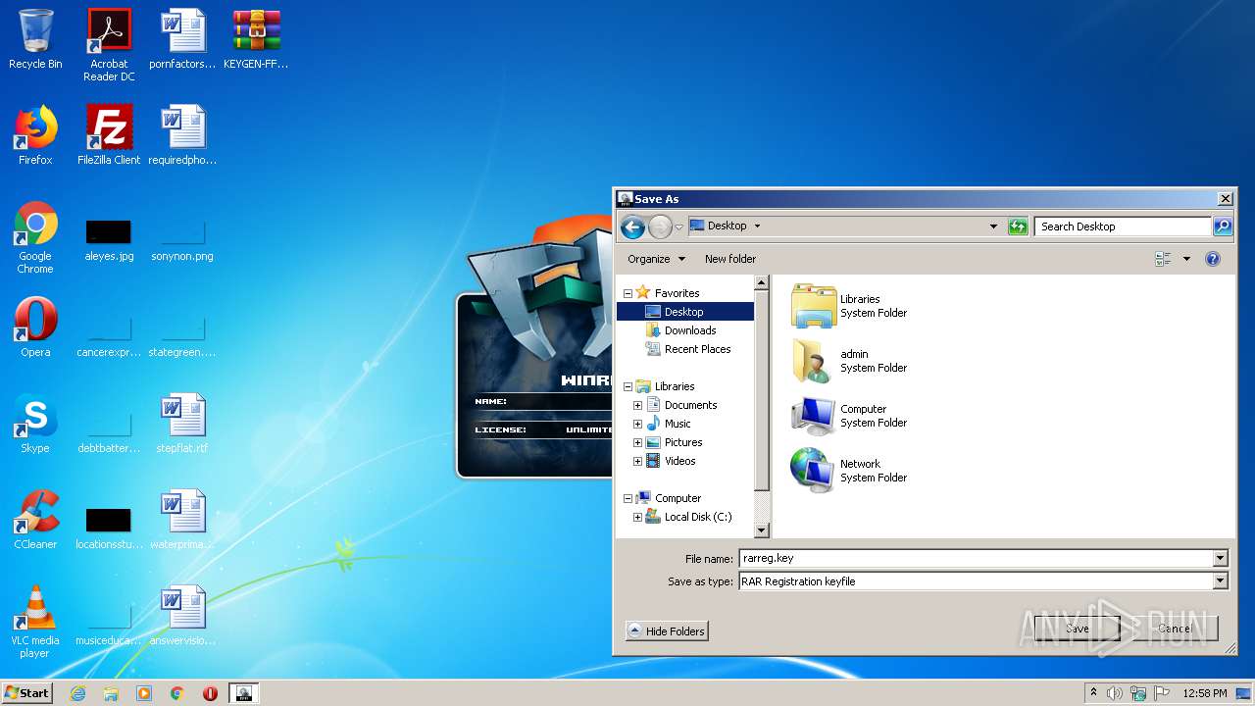Close the Save As dialog

(1225, 199)
